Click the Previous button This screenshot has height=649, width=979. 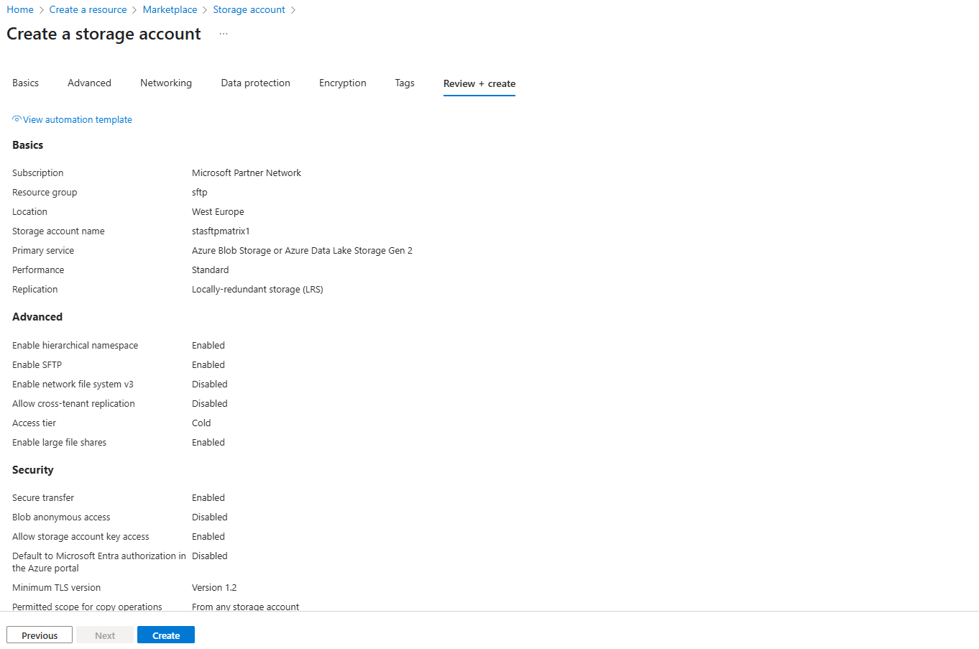40,635
